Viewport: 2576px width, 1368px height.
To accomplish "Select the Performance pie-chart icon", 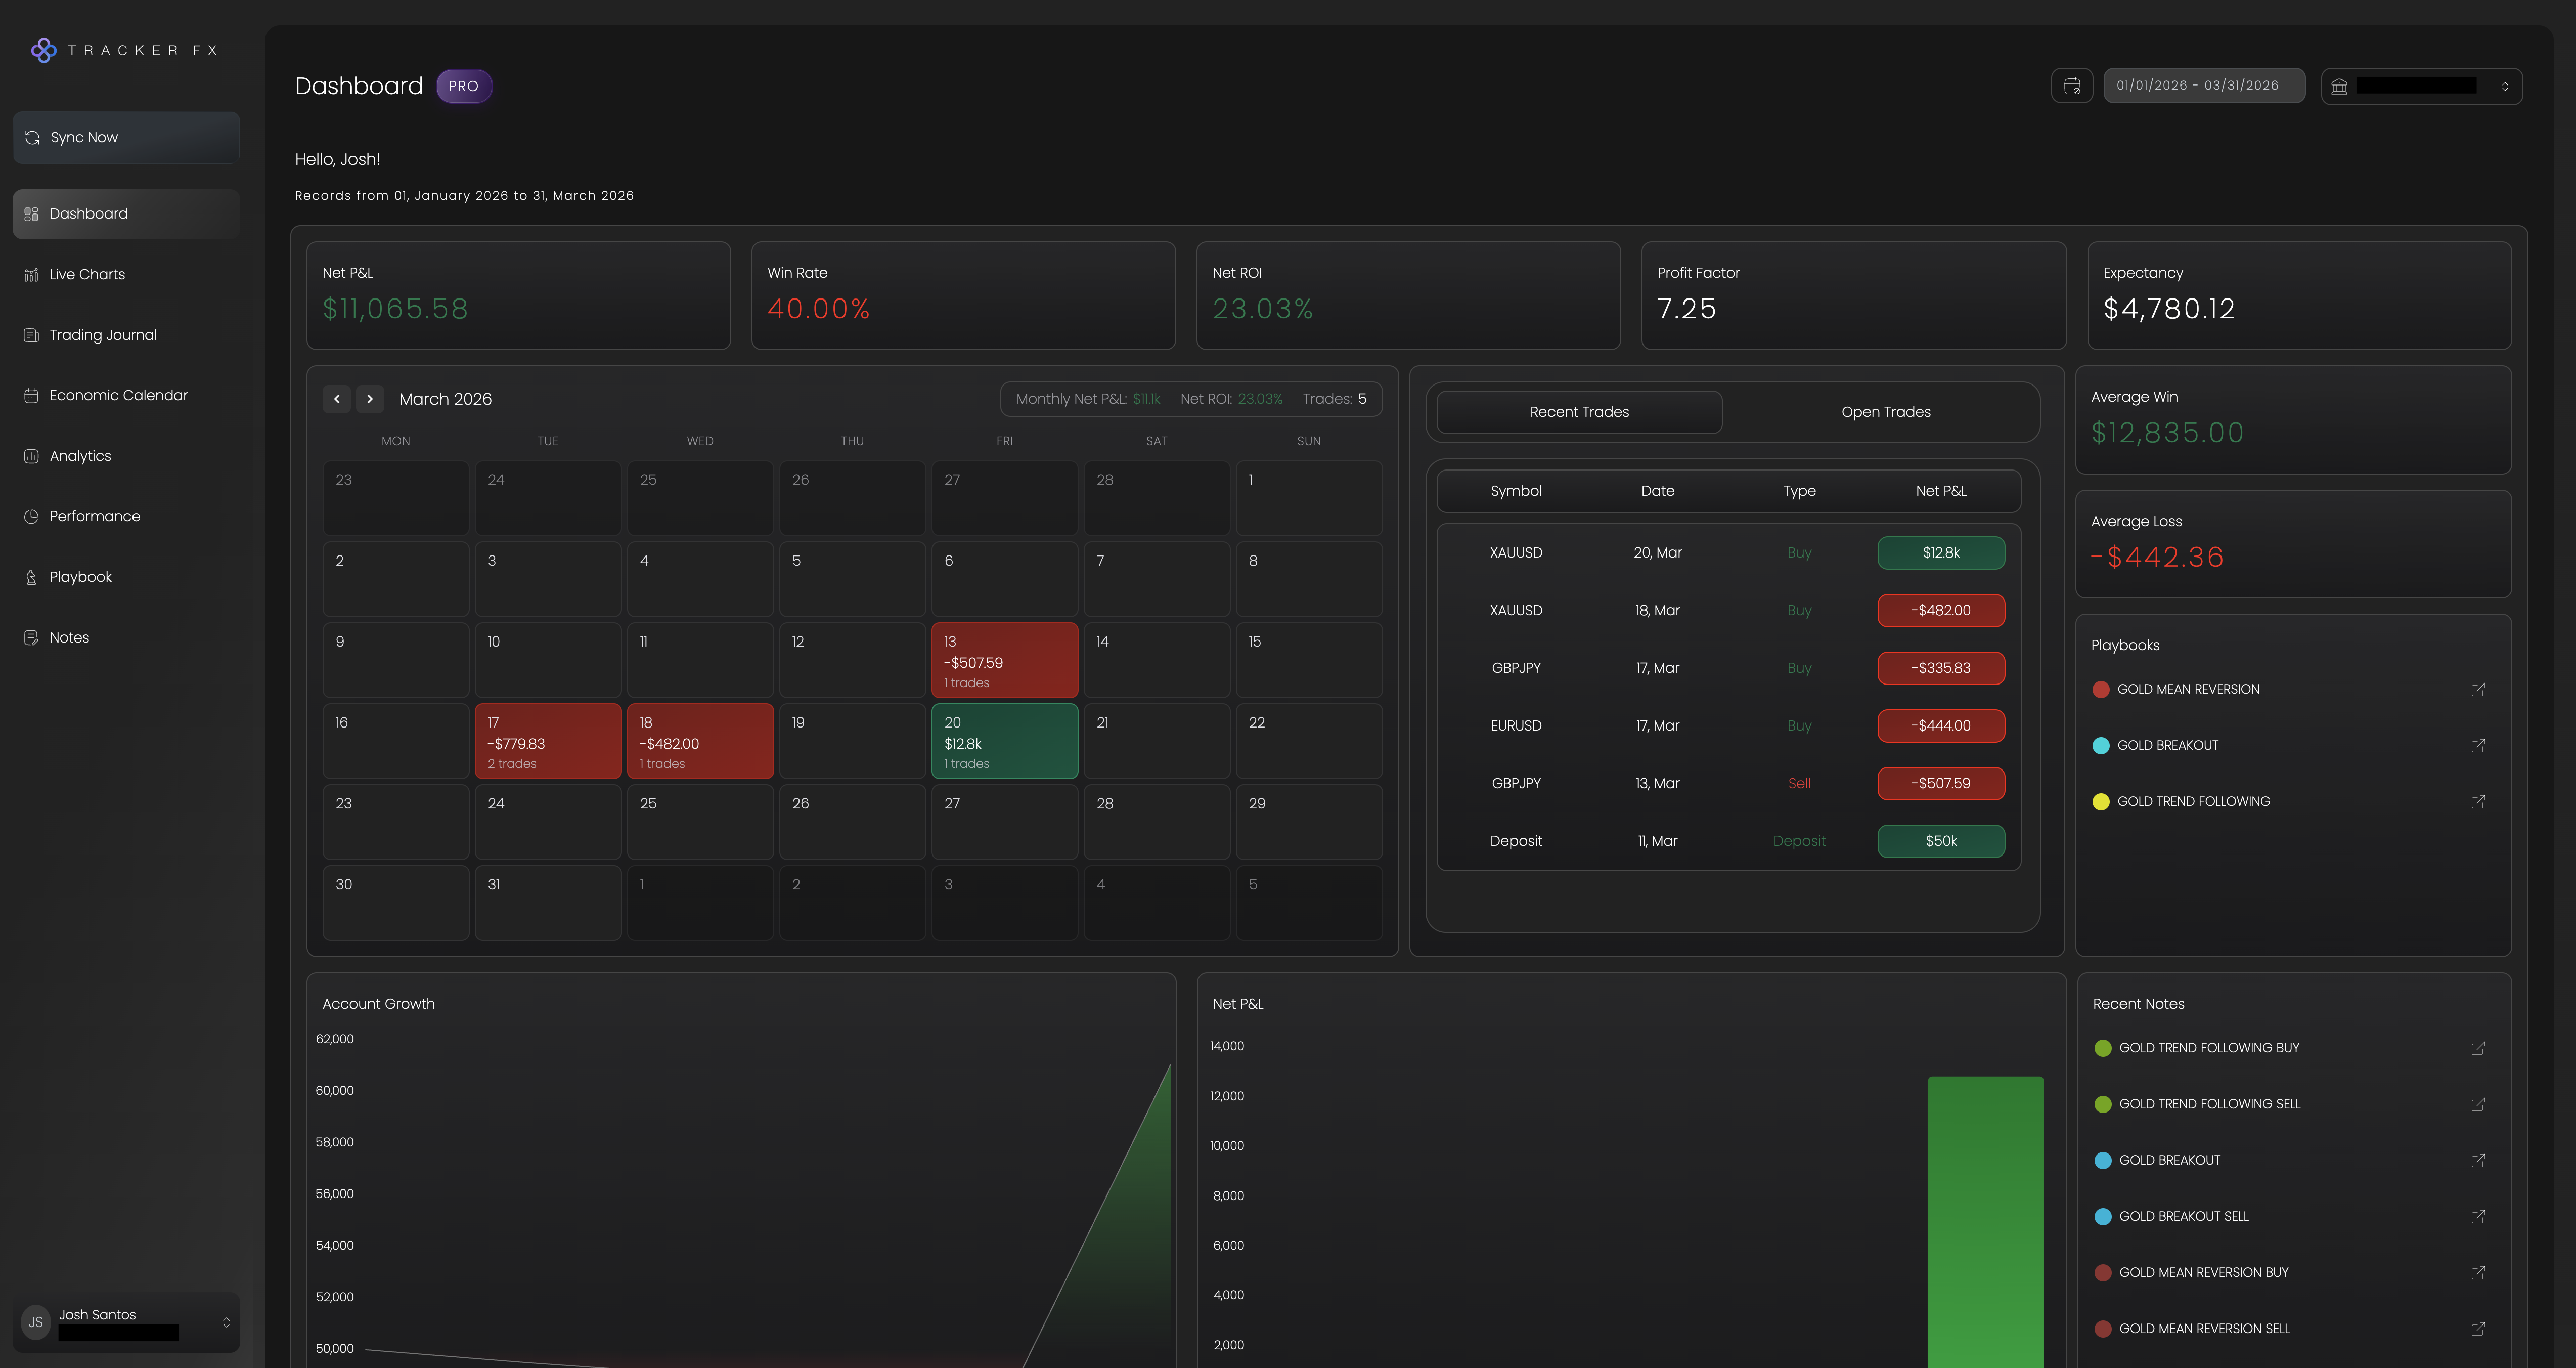I will [x=31, y=516].
